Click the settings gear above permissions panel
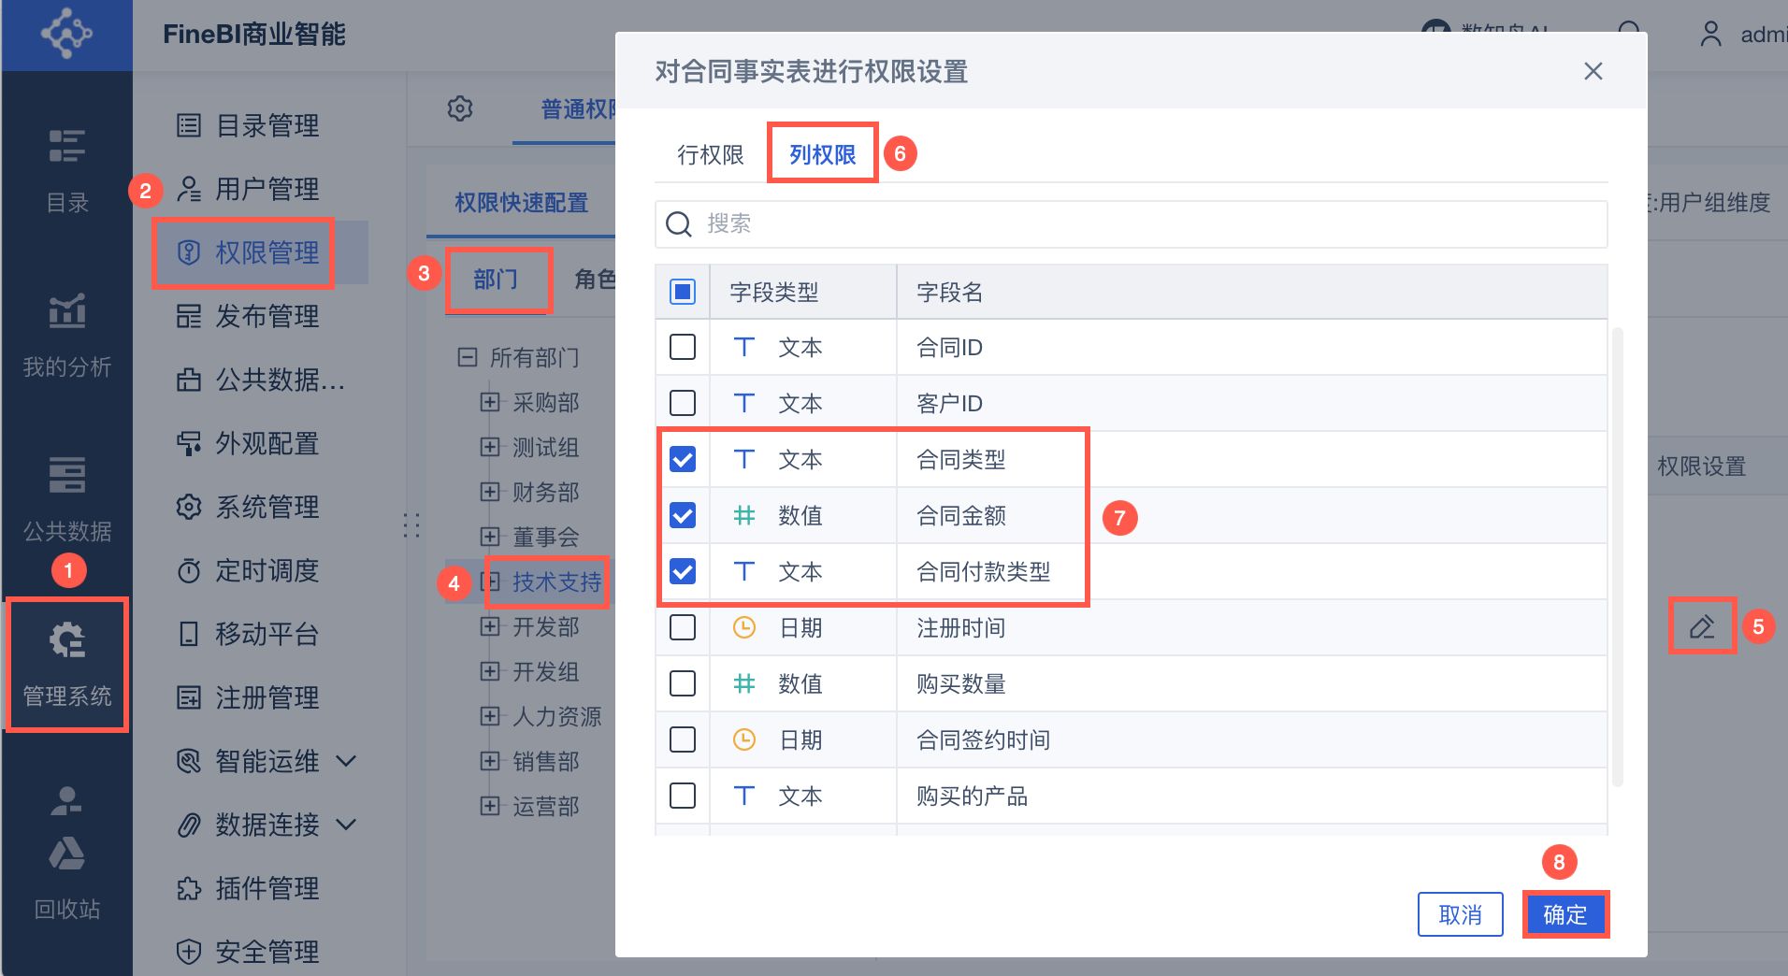Screen dimensions: 1788x976 coord(460,108)
